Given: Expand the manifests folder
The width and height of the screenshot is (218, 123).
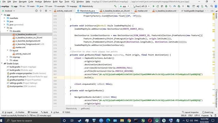Looking at the screenshot, I should point(4,18).
